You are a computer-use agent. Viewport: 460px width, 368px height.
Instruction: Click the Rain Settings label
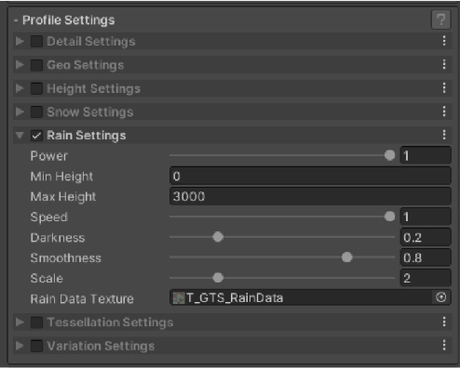click(x=87, y=136)
